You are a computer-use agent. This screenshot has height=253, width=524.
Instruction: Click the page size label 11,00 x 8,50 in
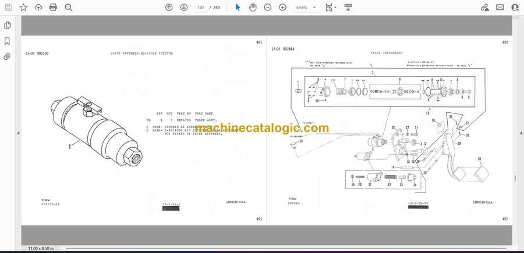coord(41,248)
